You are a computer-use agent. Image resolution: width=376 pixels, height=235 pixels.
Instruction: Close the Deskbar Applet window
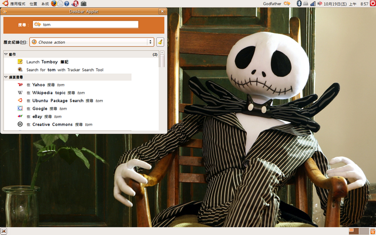click(162, 11)
